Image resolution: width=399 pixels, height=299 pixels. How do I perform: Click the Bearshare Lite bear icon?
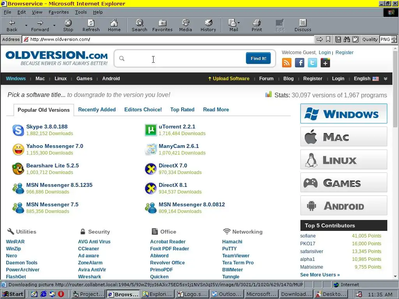click(x=18, y=169)
